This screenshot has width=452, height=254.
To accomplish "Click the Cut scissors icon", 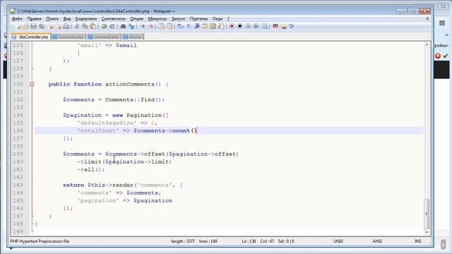I will 77,27.
